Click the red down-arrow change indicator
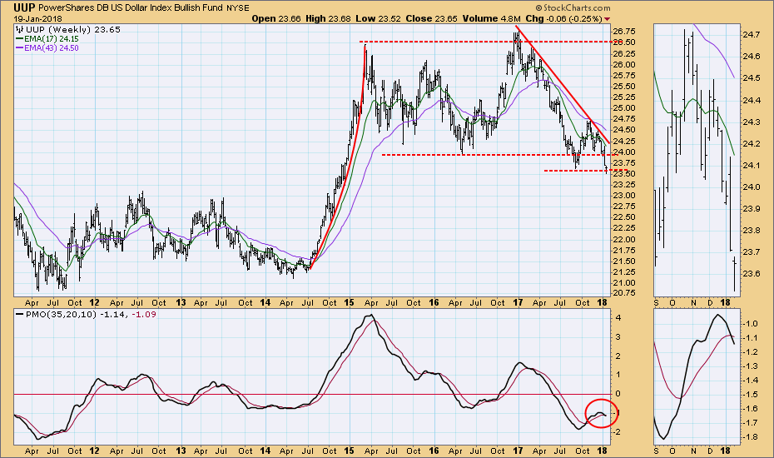The height and width of the screenshot is (458, 774). 608,19
